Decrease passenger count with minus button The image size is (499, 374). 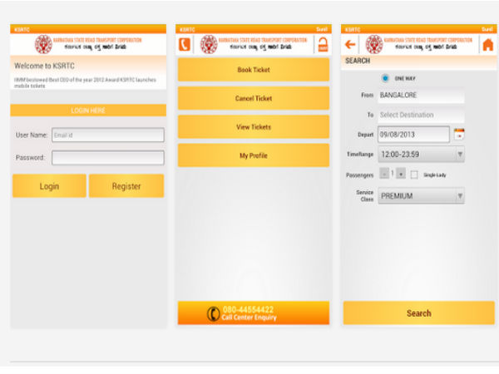point(383,175)
